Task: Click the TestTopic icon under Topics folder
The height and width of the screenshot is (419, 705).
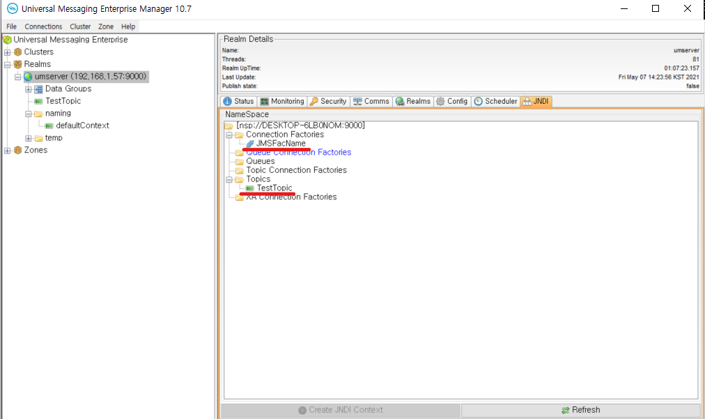Action: 250,188
